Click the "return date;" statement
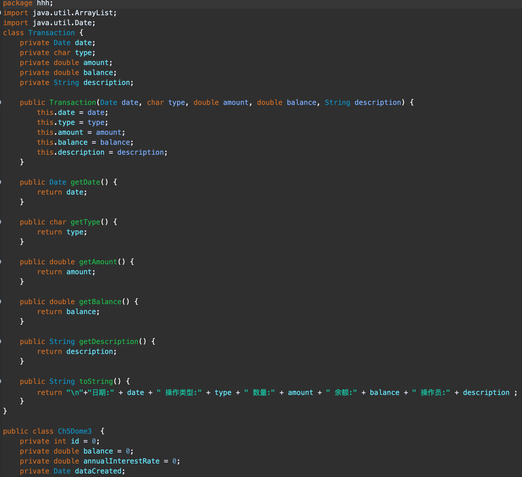Screen dimensions: 522x477 pyautogui.click(x=62, y=192)
